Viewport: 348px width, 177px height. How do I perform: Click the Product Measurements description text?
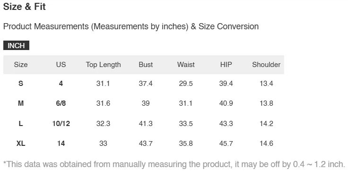131,26
